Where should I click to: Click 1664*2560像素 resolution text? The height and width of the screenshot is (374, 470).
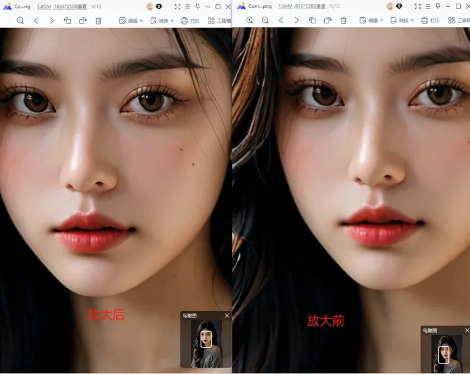(70, 6)
